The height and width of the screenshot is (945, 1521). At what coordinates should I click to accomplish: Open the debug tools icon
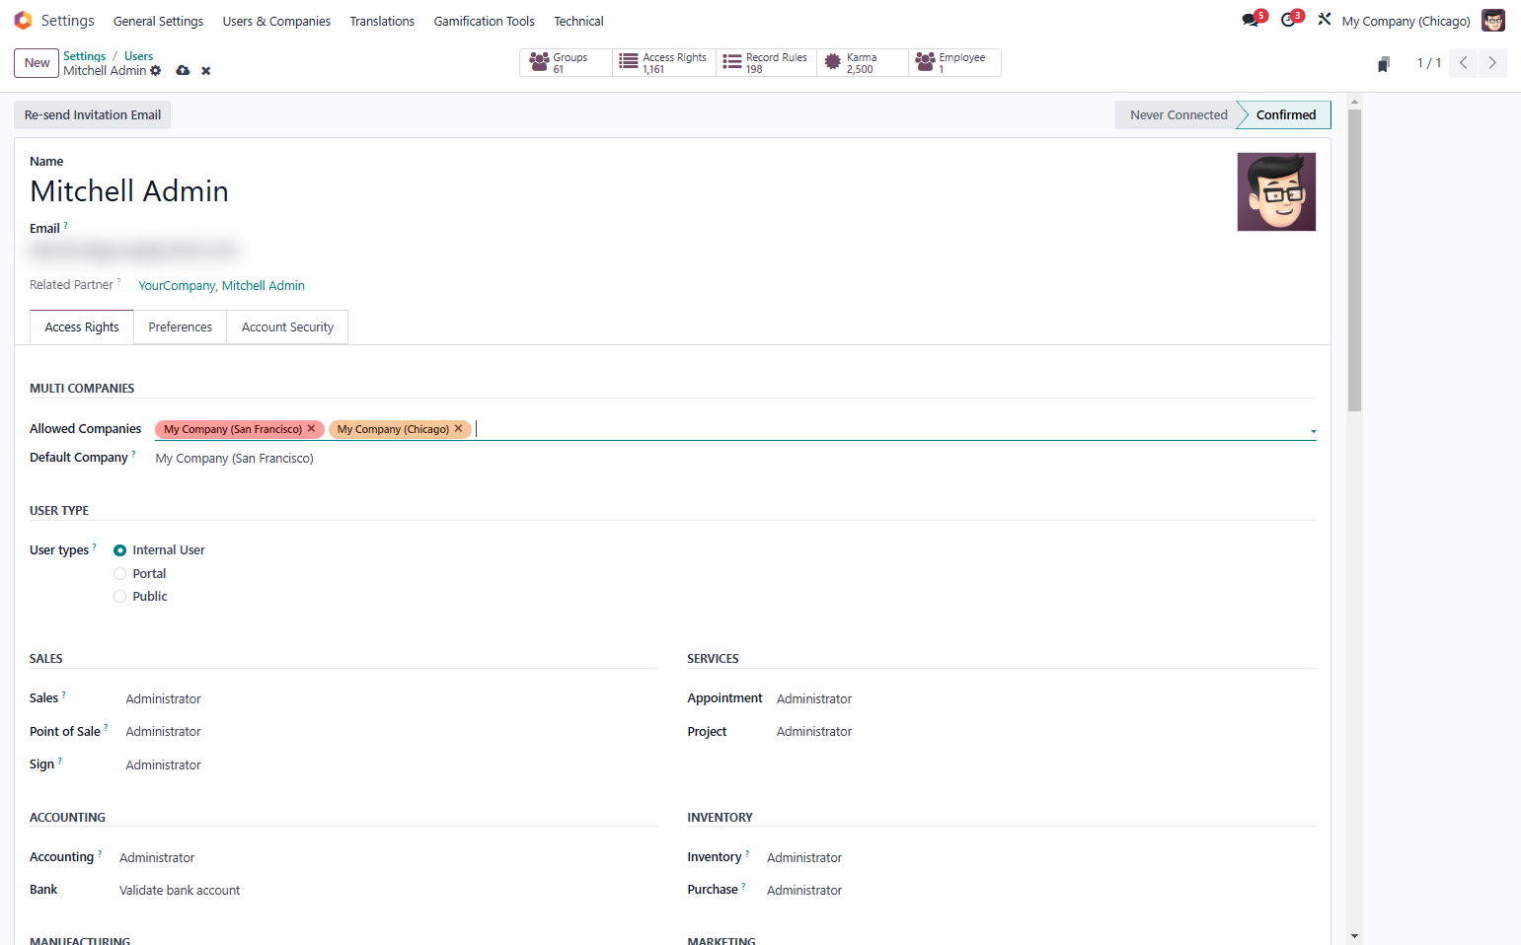click(1325, 20)
